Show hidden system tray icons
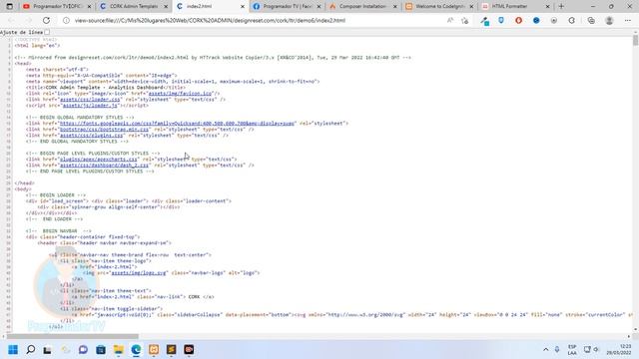639x359 pixels. 546,350
